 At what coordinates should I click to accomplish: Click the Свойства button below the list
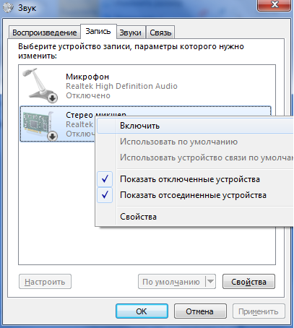tap(248, 281)
